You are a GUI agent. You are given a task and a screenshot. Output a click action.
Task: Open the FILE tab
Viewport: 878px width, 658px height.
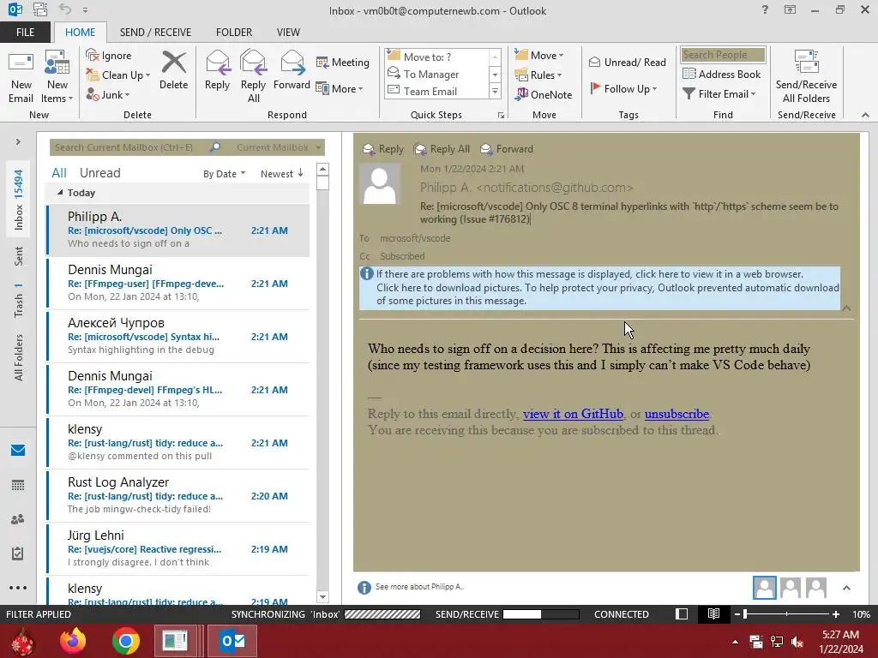tap(25, 32)
